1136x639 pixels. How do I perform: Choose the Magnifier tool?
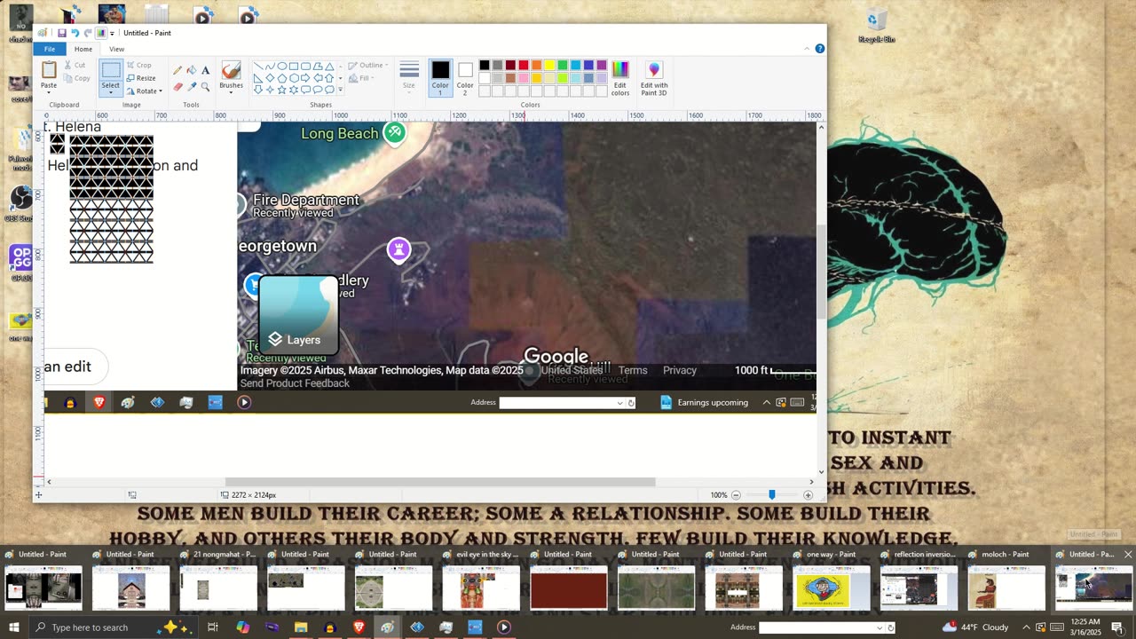point(205,86)
